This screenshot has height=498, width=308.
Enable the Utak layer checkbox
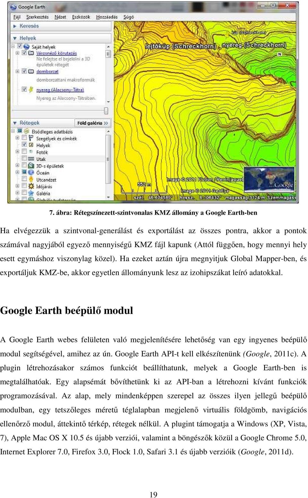coord(24,159)
